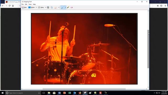Open the Windows Start menu
Image resolution: width=168 pixels, height=95 pixels.
[2, 93]
